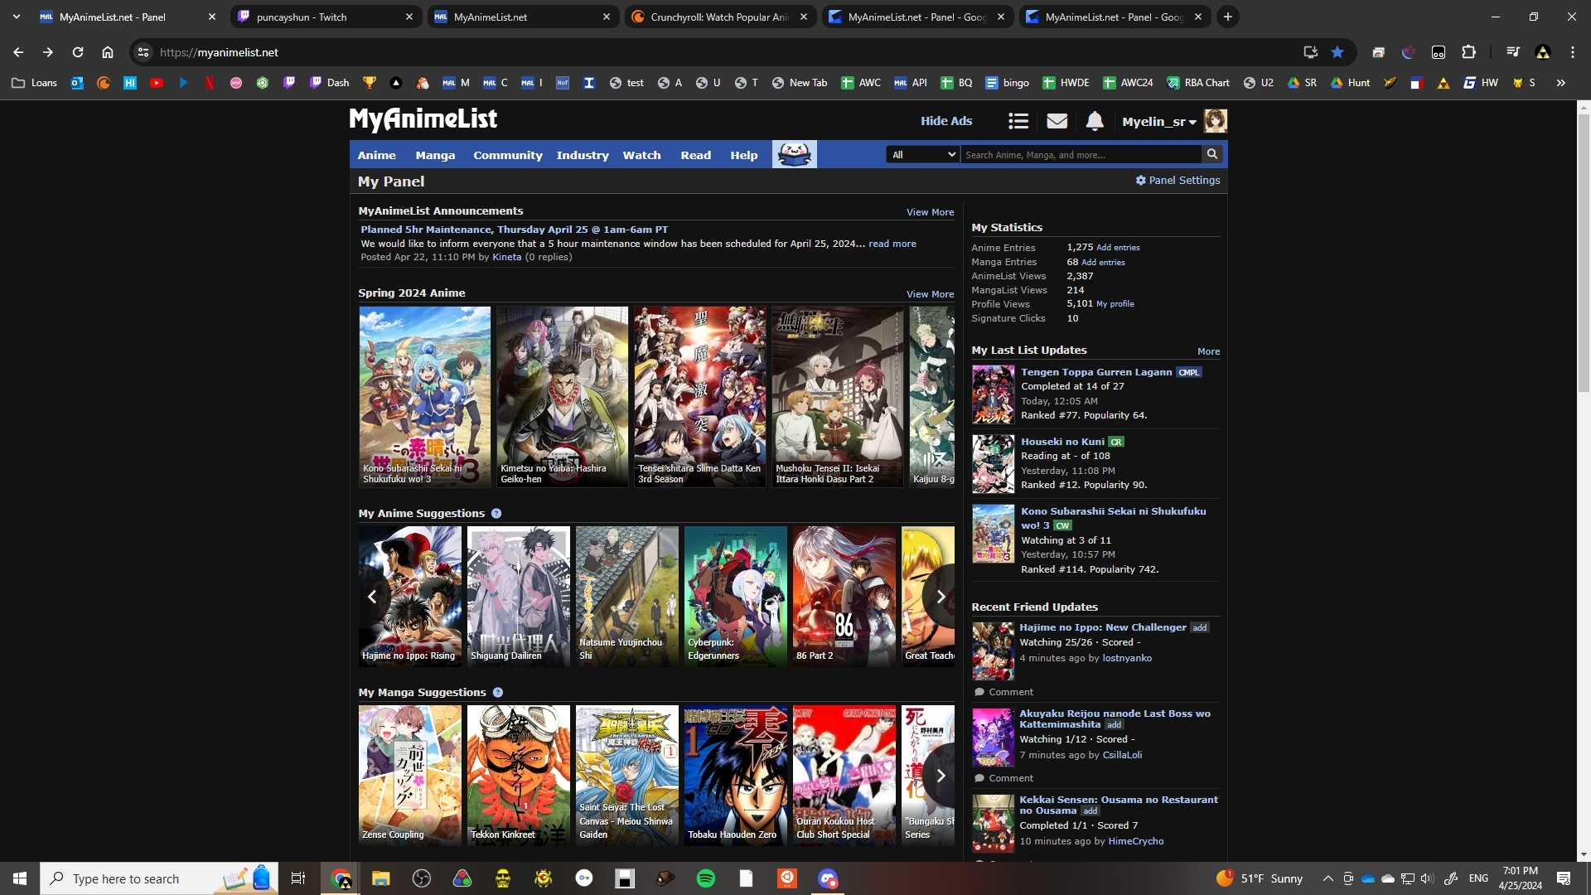The image size is (1591, 895).
Task: Open Panel Settings gear link
Action: 1178,180
